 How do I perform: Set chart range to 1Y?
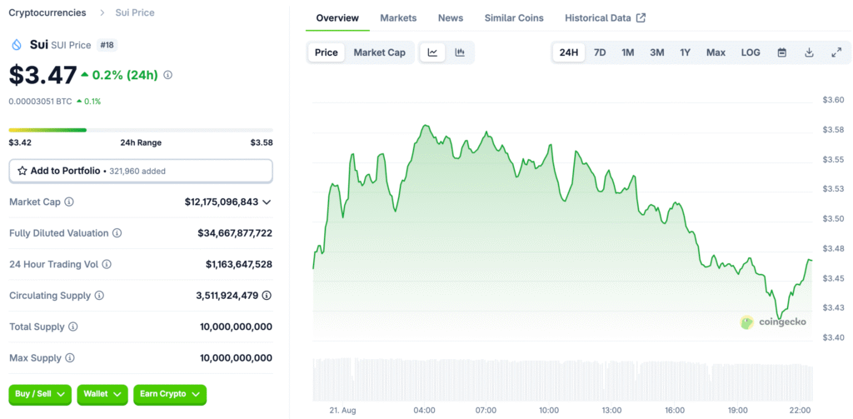[x=685, y=52]
